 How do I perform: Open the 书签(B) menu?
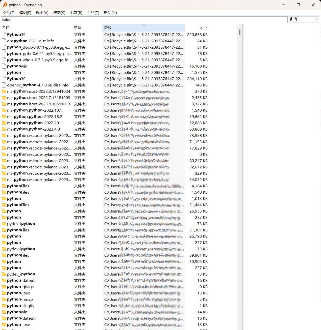[x=76, y=13]
